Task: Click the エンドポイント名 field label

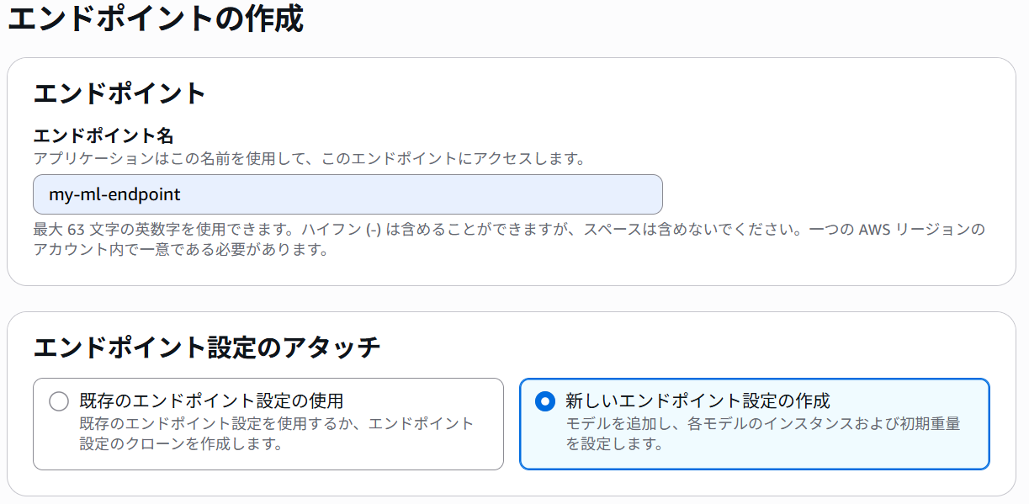Action: click(88, 135)
